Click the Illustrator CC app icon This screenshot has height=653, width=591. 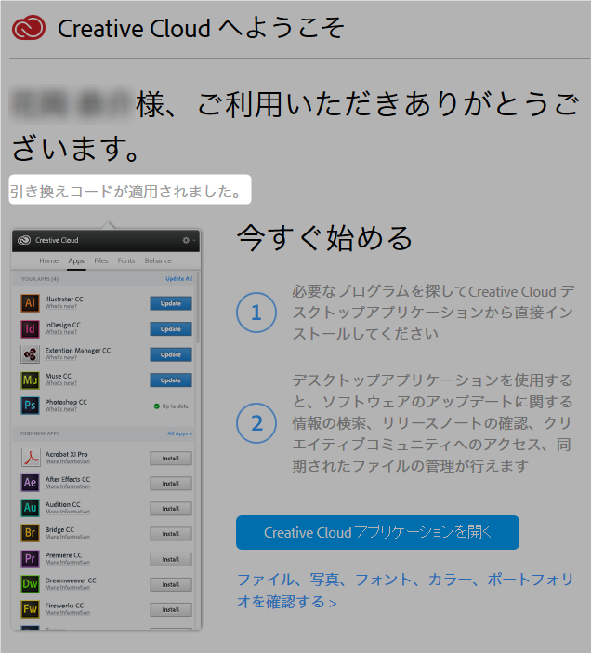tap(30, 302)
